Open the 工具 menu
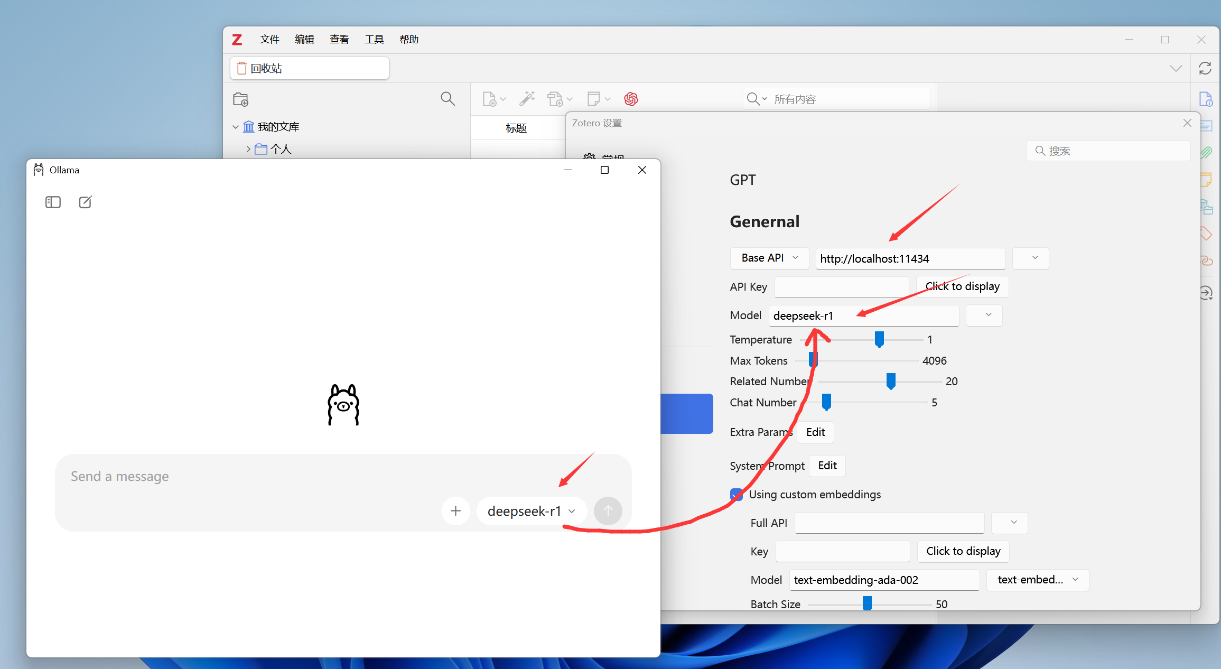 [374, 40]
